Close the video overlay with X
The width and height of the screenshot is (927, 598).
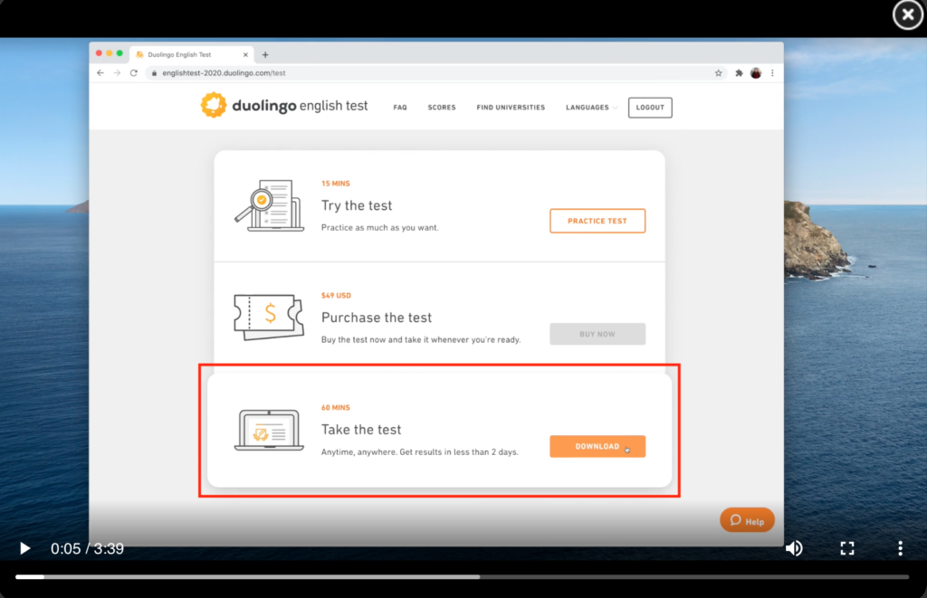pyautogui.click(x=907, y=14)
